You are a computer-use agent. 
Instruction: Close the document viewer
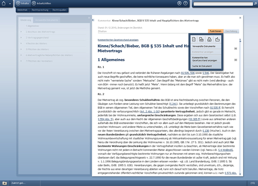tap(240, 18)
